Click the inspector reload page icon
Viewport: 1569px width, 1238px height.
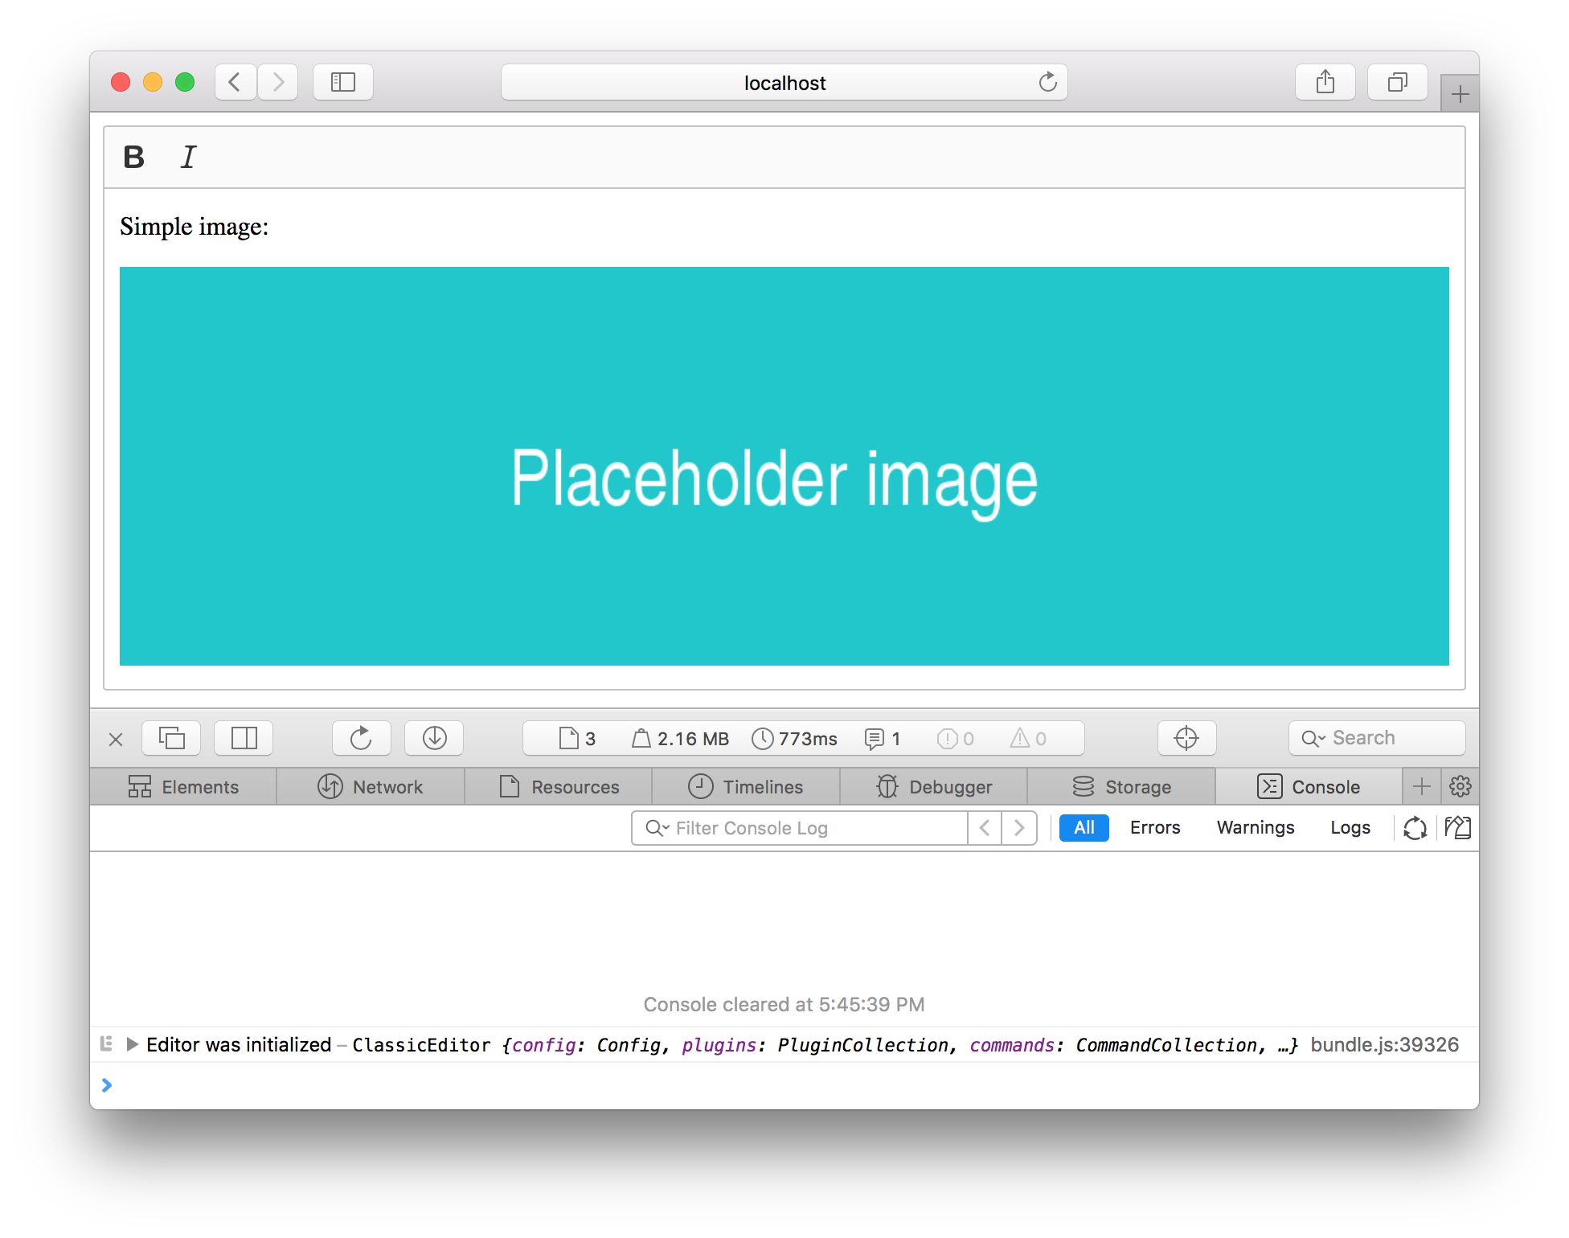click(x=361, y=738)
